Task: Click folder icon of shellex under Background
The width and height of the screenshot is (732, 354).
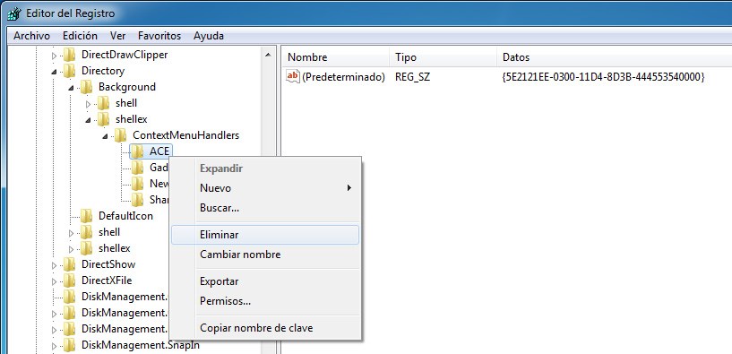Action: tap(103, 119)
